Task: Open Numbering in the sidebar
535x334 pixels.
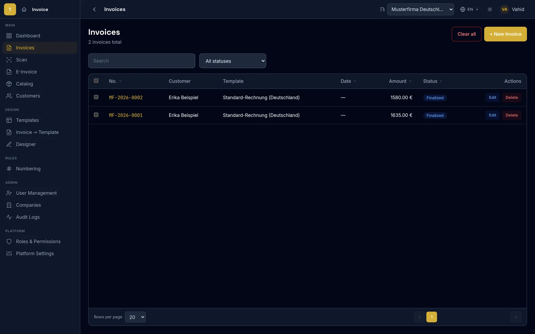Action: click(40, 169)
